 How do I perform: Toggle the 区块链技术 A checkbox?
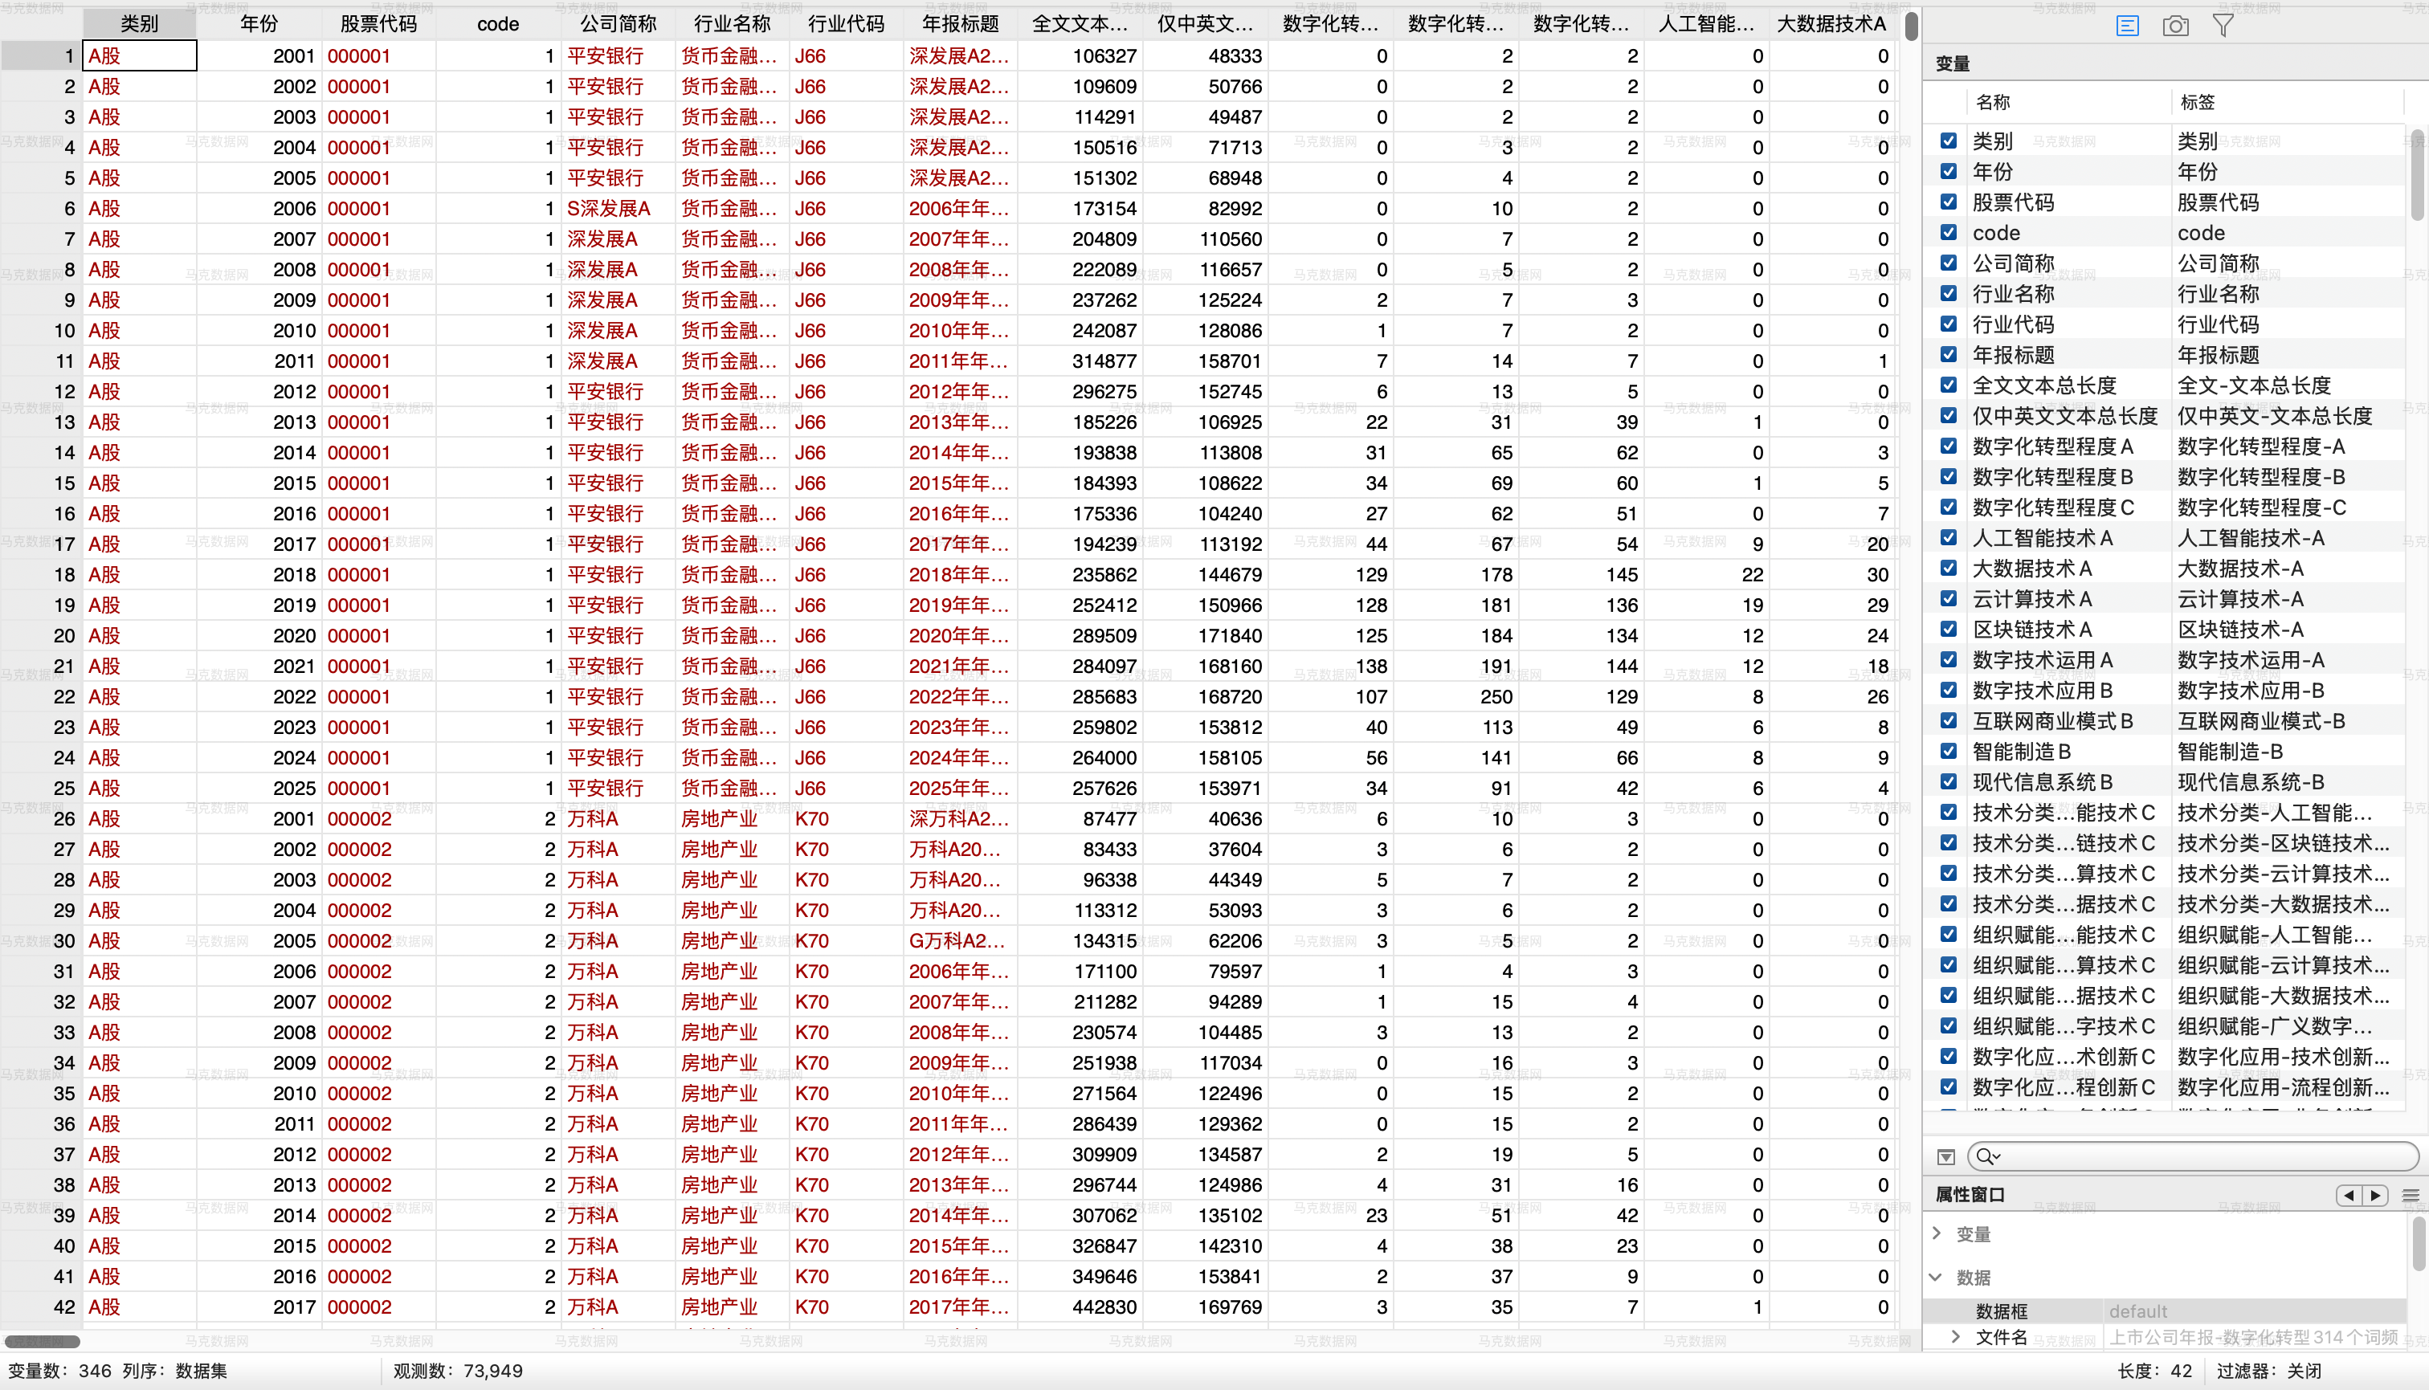tap(1949, 630)
